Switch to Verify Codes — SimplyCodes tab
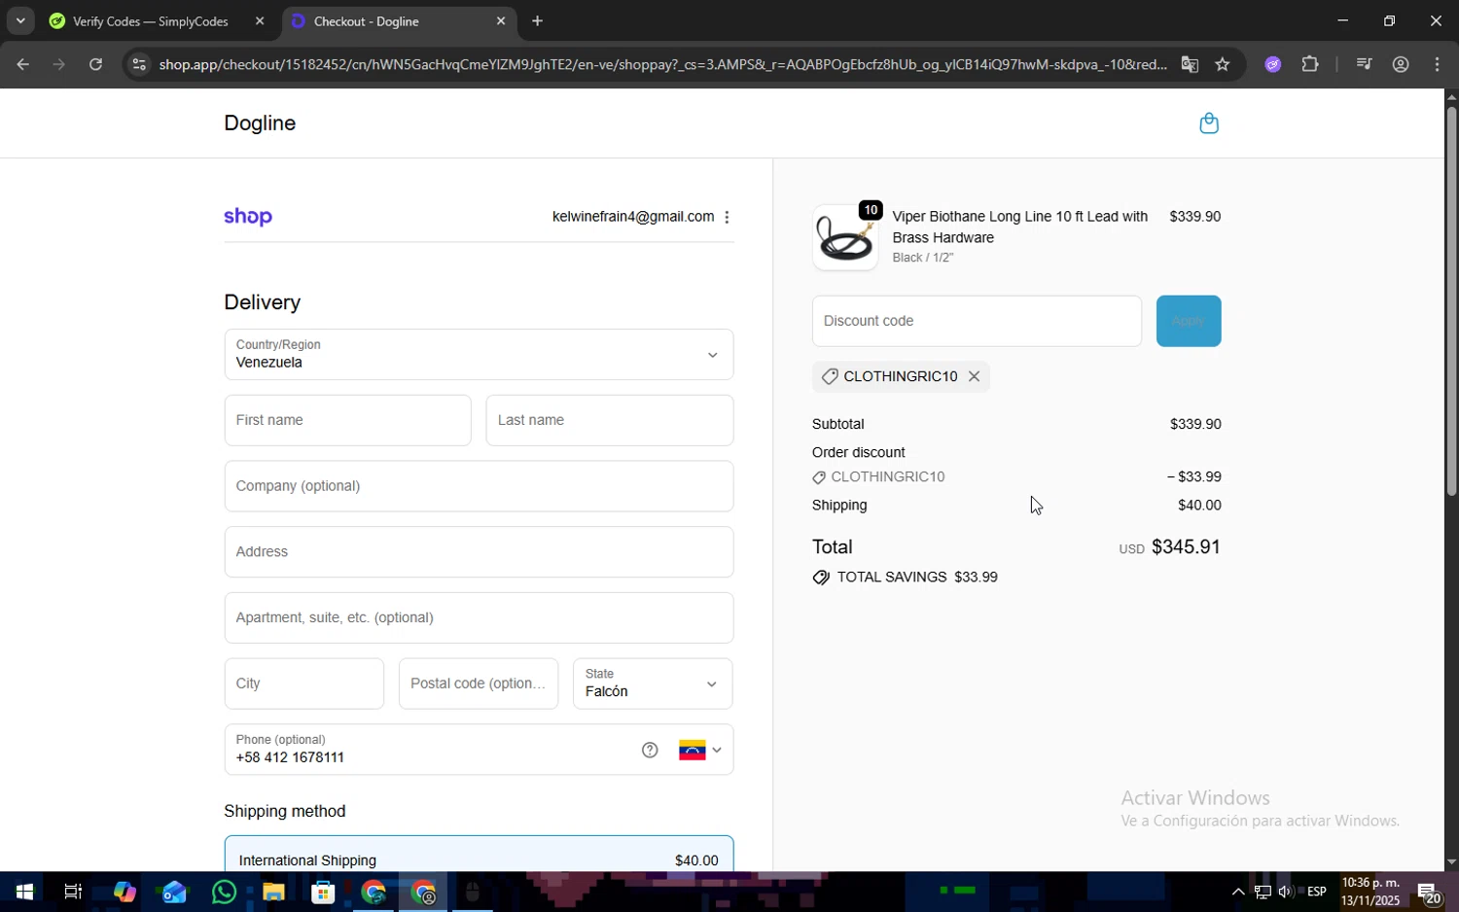This screenshot has width=1459, height=912. tap(150, 21)
